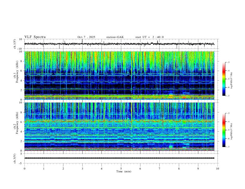Click the "8" tick on the Time axis
This screenshot has width=245, height=189.
[x=179, y=169]
